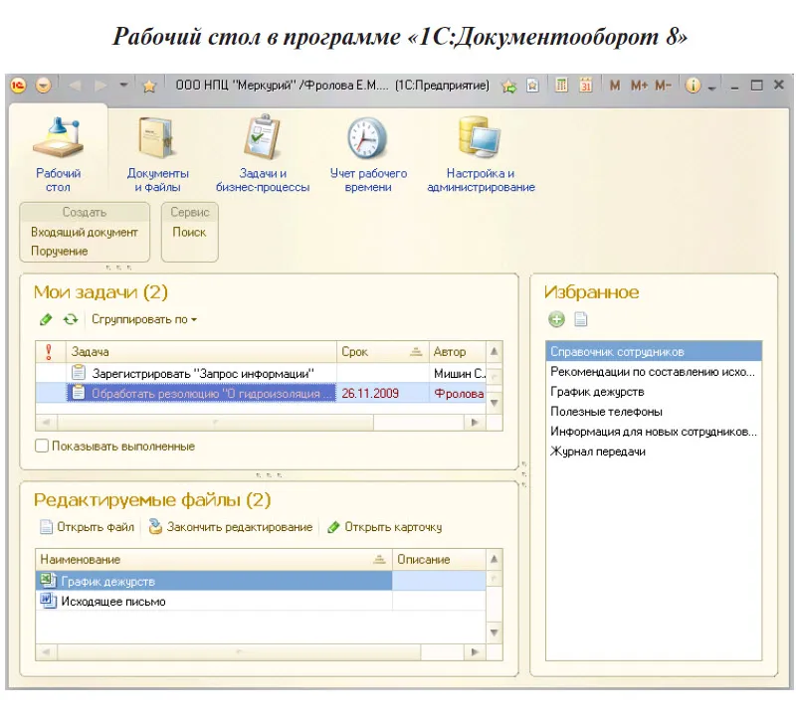This screenshot has height=721, width=796.
Task: Add page to favorites star icon
Action: (x=509, y=86)
